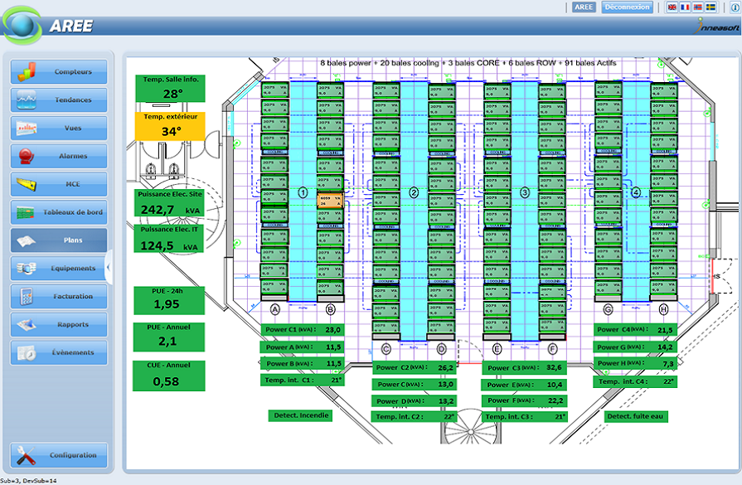This screenshot has height=485, width=742.
Task: Click the Compteurs bar chart icon
Action: (x=27, y=72)
